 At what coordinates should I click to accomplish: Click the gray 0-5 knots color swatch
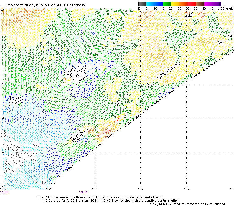pyautogui.click(x=142, y=4)
